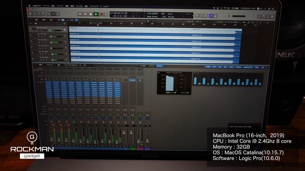The height and width of the screenshot is (171, 305).
Task: Open the Library panel from the control bar
Action: point(30,14)
